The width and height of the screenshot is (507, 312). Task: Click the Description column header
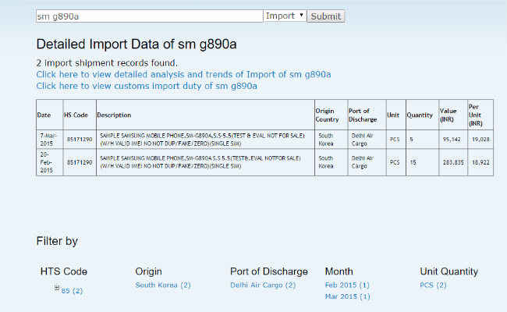[x=205, y=115]
